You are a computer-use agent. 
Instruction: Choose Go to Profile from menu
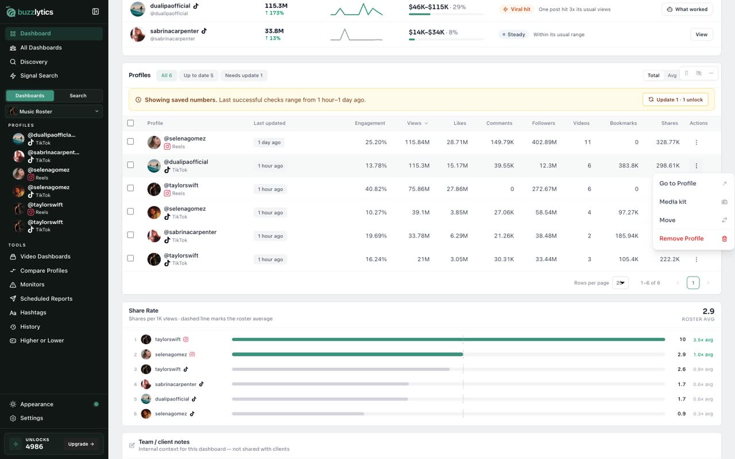click(x=694, y=184)
